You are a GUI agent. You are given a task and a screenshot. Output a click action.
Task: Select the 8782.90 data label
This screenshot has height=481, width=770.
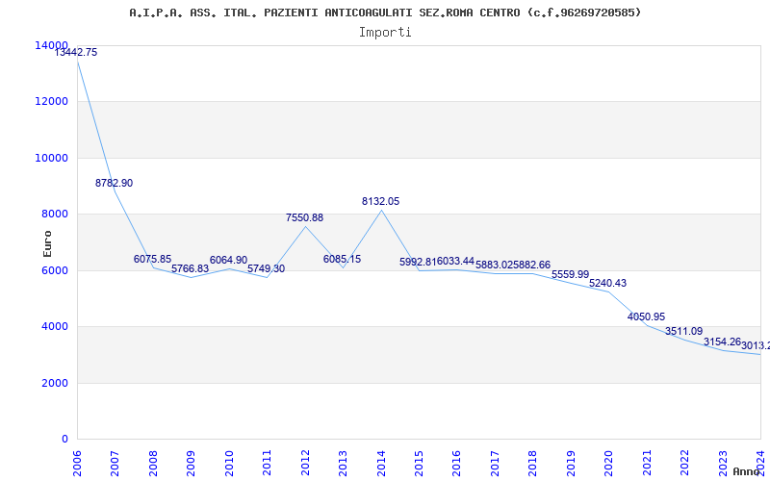tap(114, 183)
